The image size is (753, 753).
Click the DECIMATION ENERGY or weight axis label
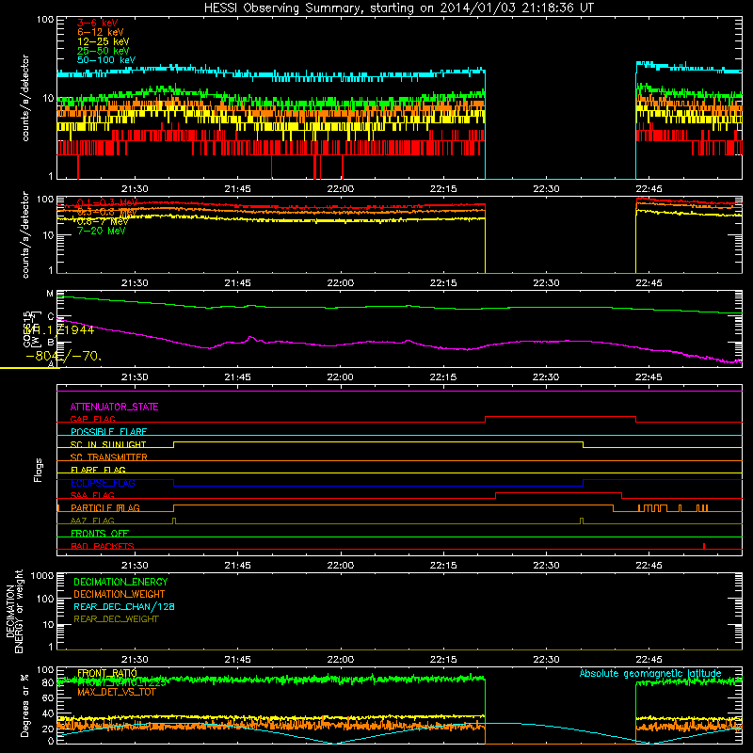pyautogui.click(x=14, y=611)
